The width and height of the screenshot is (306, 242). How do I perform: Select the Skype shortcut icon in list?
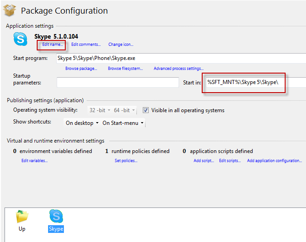click(x=56, y=217)
